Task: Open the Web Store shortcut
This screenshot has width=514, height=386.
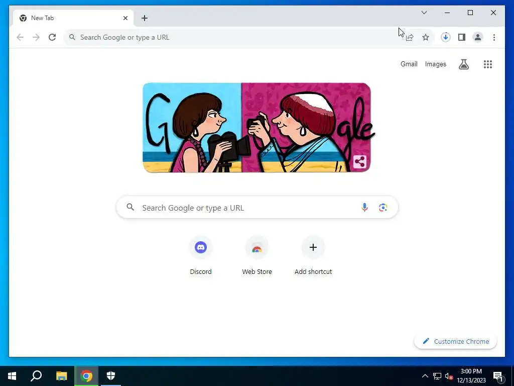Action: click(257, 256)
